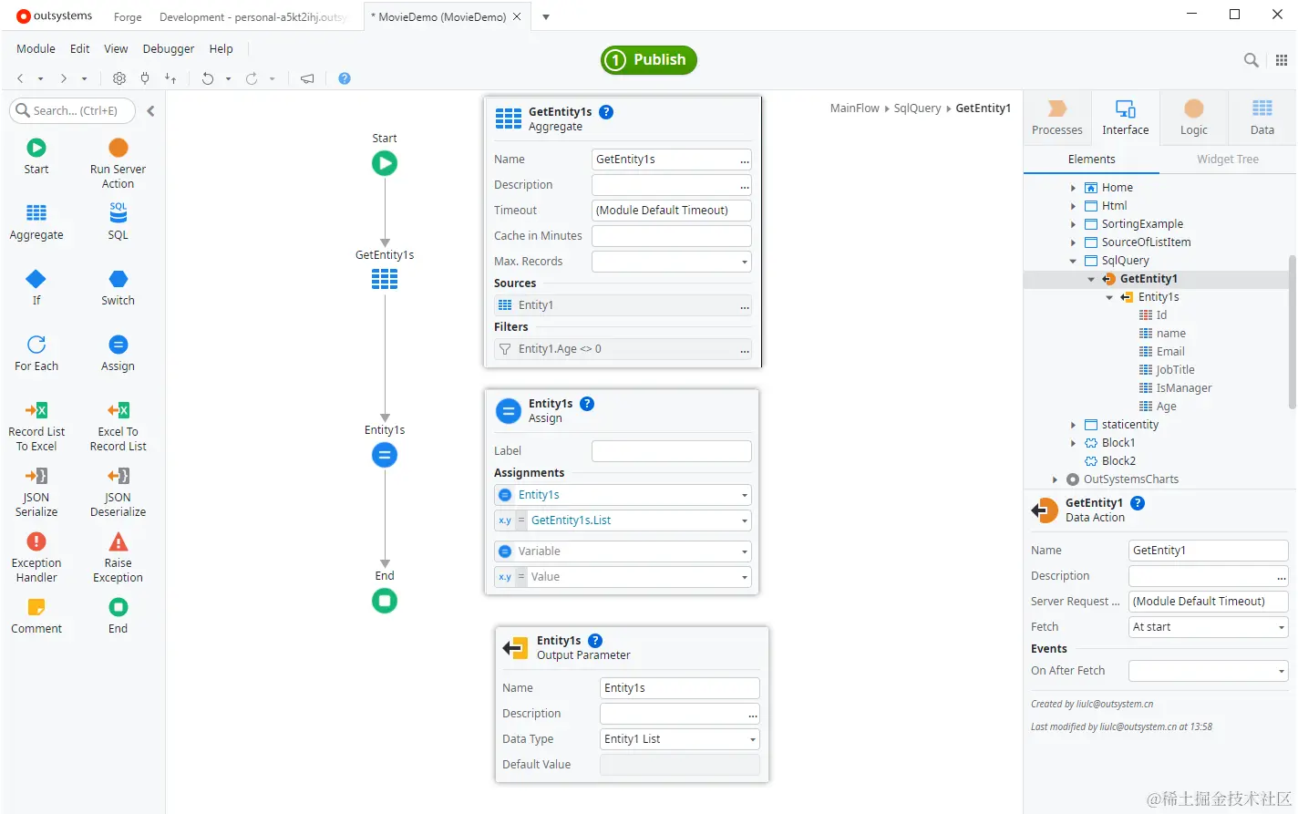Navigate back with the left arrow
1298x814 pixels.
pos(20,78)
